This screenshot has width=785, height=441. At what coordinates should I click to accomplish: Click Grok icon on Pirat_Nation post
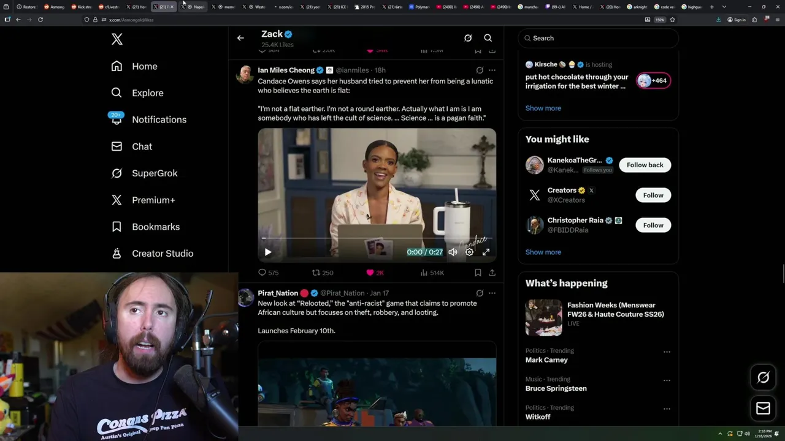[480, 293]
